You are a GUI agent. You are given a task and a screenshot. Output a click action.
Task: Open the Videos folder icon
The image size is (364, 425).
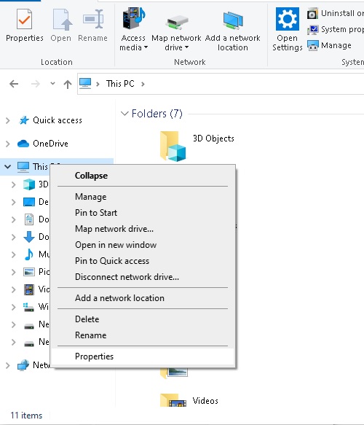(x=173, y=400)
